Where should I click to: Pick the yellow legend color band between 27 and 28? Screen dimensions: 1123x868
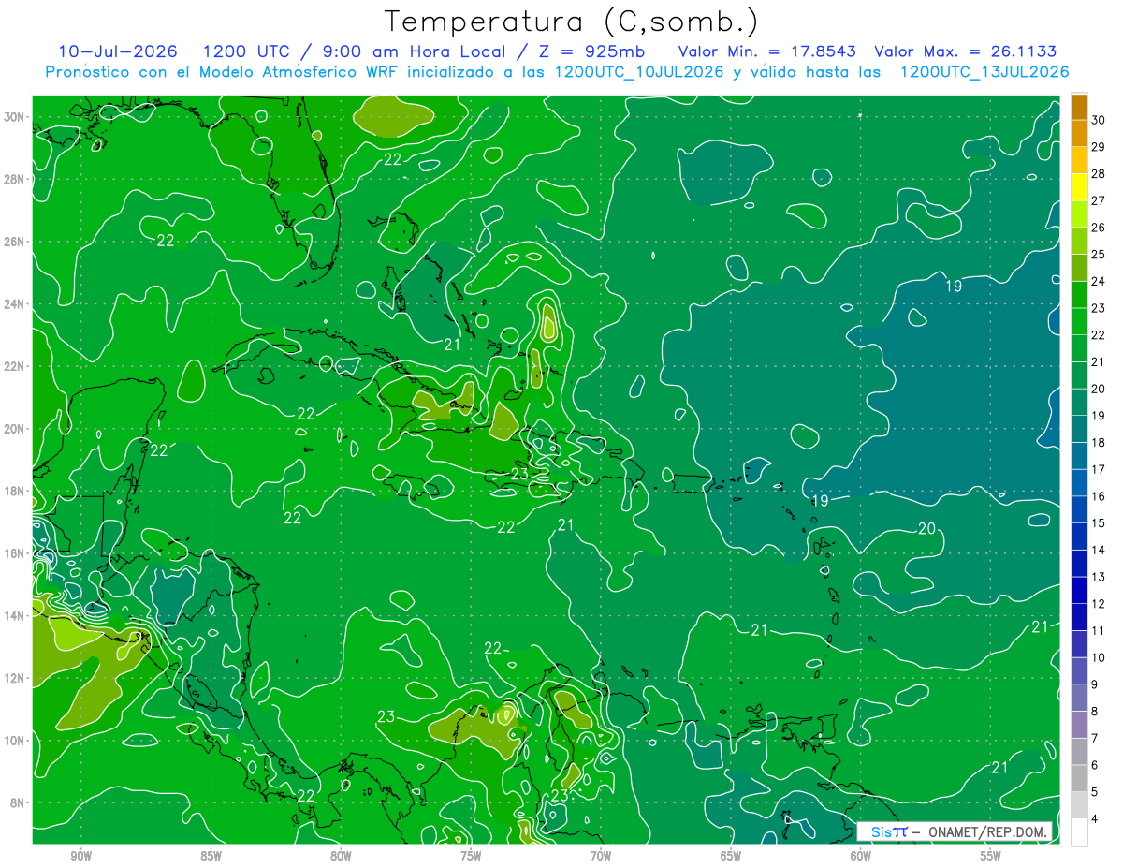coord(1079,187)
